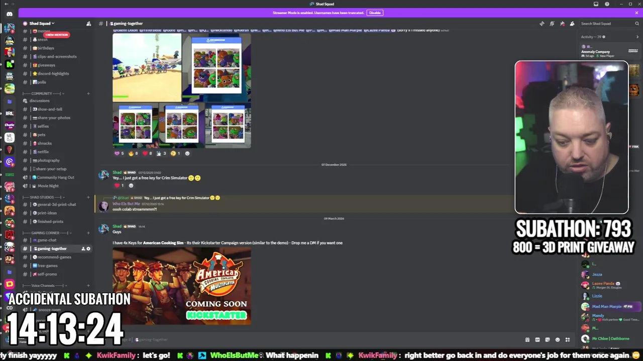This screenshot has width=643, height=361.
Task: Jump to the 1 New Mention pill
Action: tap(57, 35)
